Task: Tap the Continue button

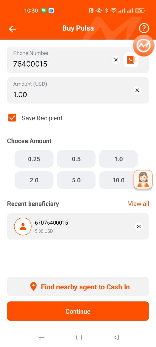Action: (78, 311)
